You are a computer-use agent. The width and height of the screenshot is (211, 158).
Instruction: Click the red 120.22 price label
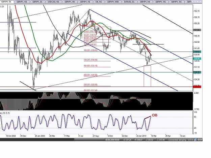[197, 87]
